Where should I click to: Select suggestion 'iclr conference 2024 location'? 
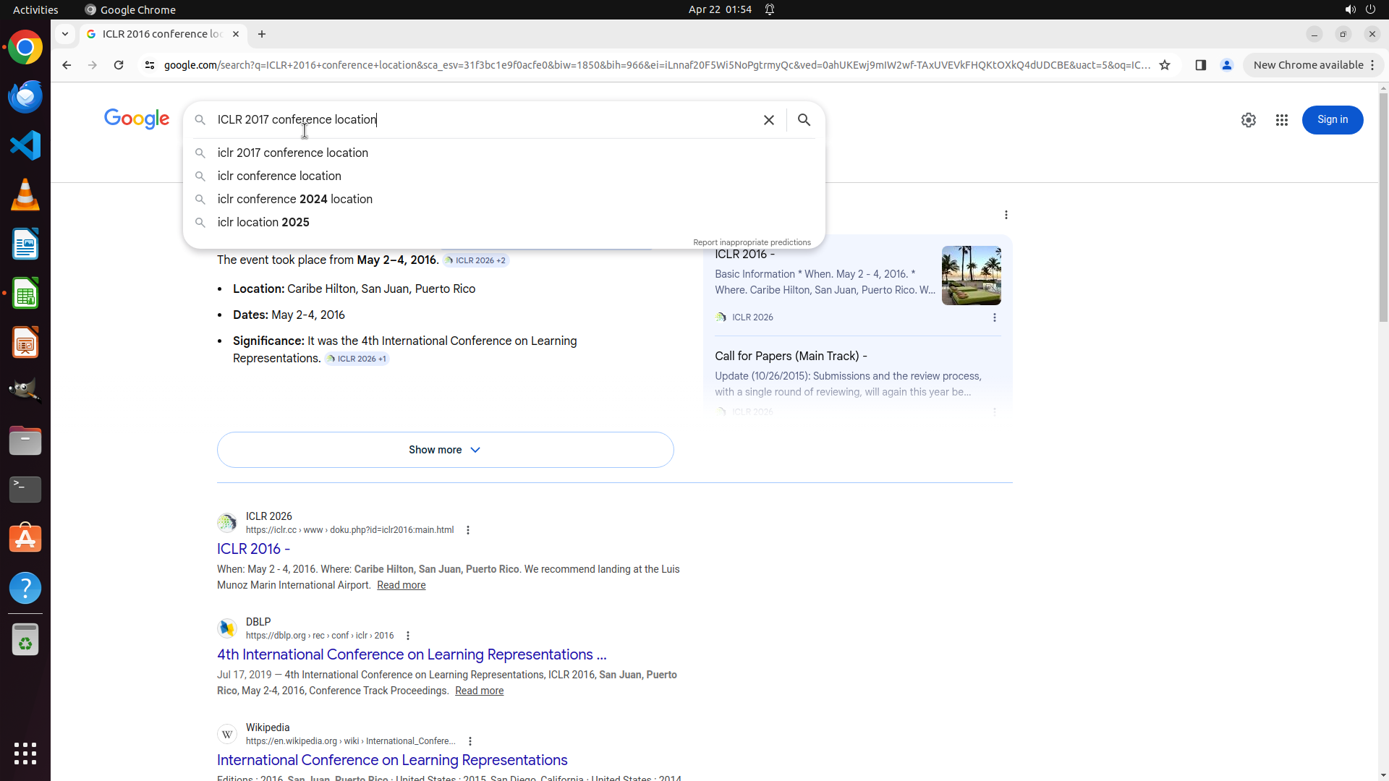click(x=294, y=199)
